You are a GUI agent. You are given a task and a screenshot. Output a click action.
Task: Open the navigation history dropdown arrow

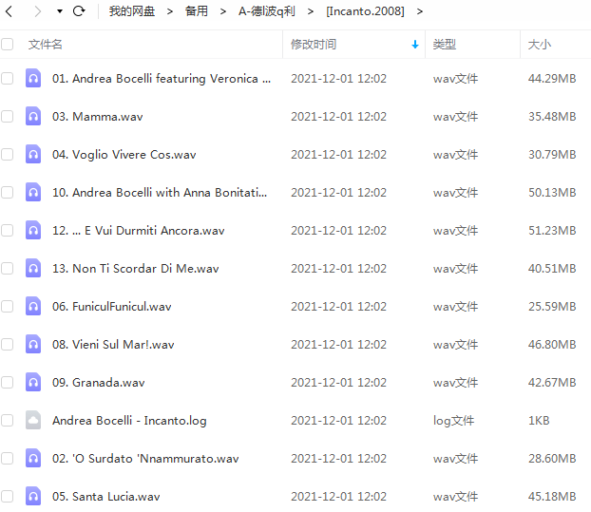coord(59,11)
